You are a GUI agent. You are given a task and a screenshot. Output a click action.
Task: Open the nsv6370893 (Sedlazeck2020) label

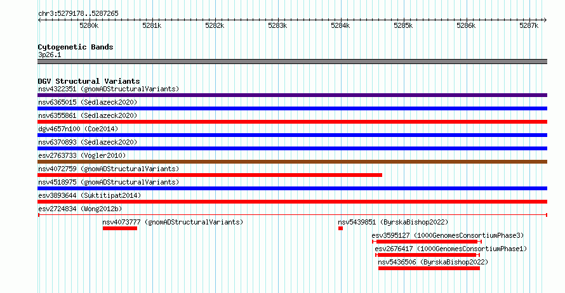tap(88, 142)
